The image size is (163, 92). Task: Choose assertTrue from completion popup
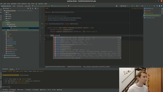(x=87, y=43)
